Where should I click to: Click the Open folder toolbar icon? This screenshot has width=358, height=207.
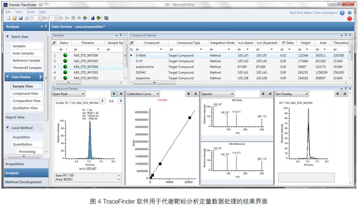pos(15,18)
